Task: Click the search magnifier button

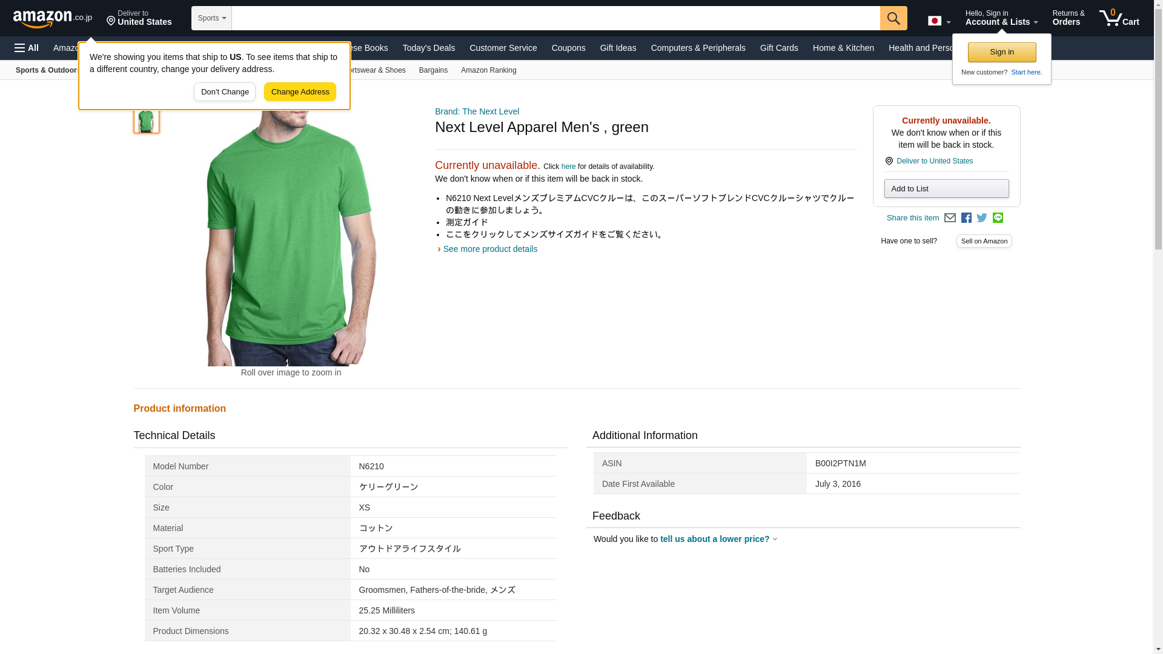Action: click(x=893, y=18)
